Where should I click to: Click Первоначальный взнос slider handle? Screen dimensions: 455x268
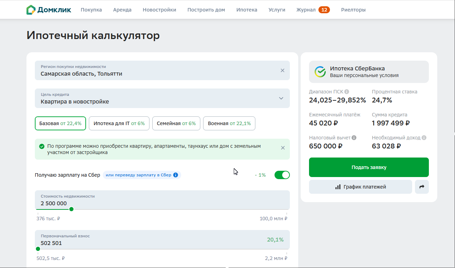click(38, 249)
